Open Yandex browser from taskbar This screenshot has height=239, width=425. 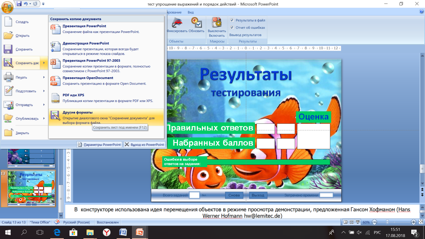tap(106, 232)
